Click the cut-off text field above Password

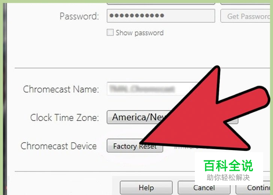161,4
